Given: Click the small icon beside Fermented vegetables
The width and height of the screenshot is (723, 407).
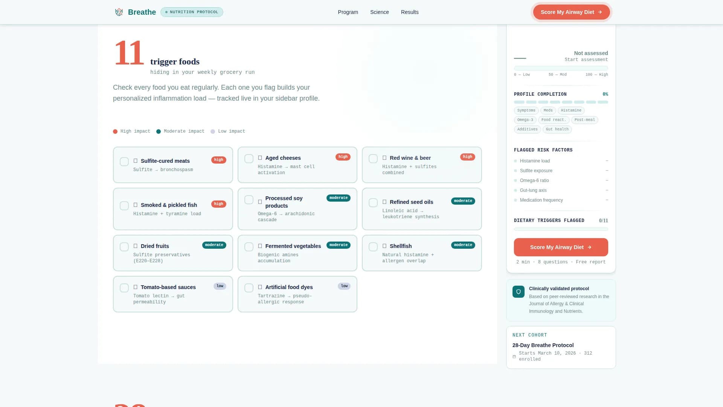Looking at the screenshot, I should (260, 246).
